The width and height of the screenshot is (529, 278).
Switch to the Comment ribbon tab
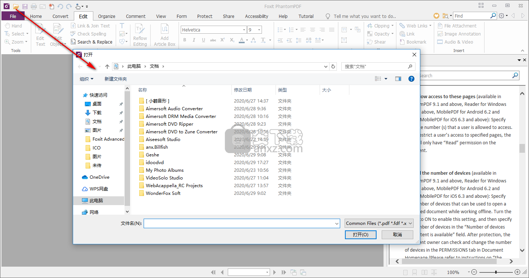pos(136,16)
